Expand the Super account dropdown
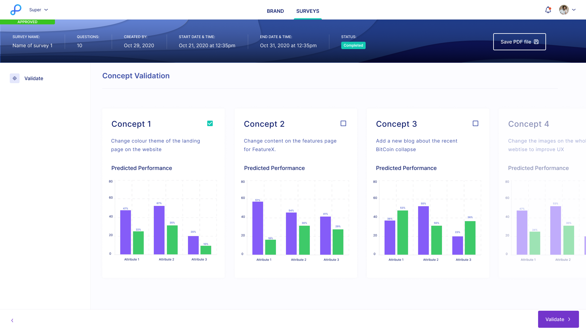This screenshot has height=329, width=586. 39,10
